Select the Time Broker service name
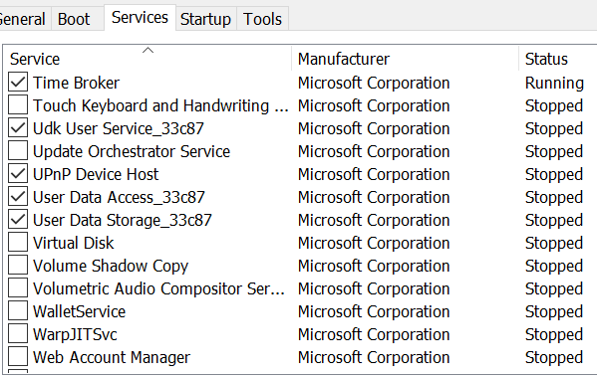The height and width of the screenshot is (378, 597). (76, 83)
